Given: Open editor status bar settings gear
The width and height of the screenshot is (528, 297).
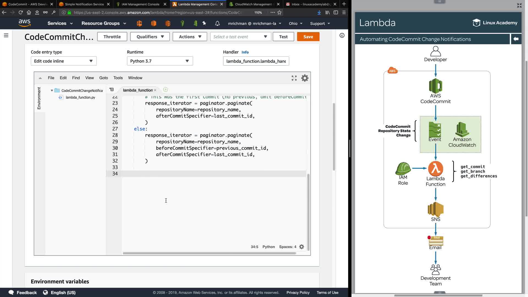Looking at the screenshot, I should 302,247.
